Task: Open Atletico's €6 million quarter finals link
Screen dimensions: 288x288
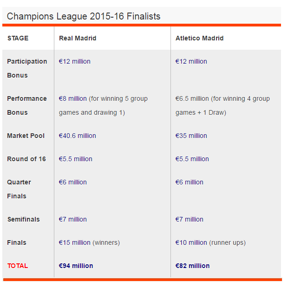Action: point(190,182)
